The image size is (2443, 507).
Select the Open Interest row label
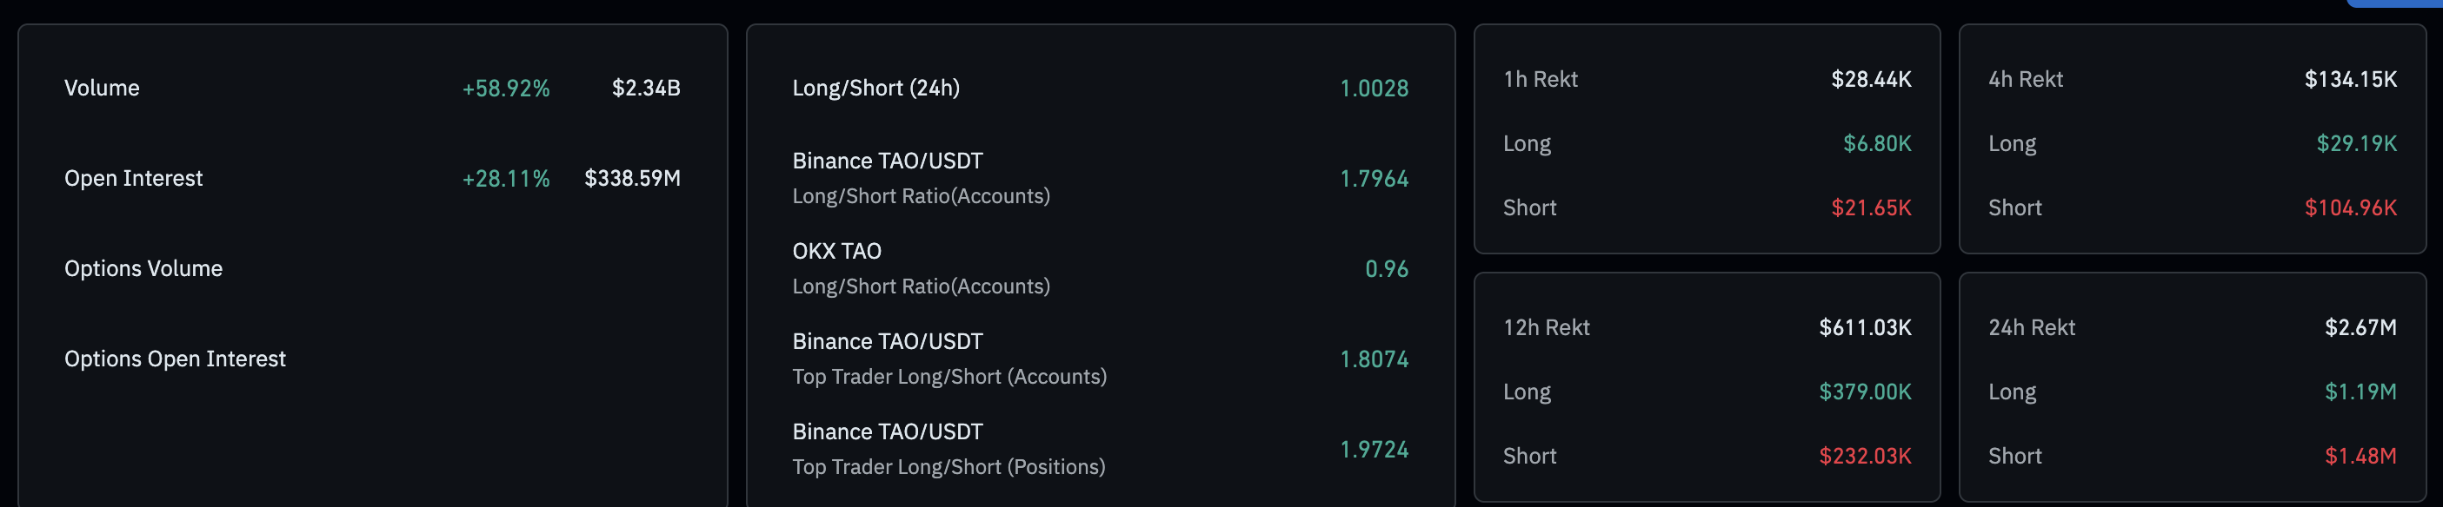[x=133, y=178]
